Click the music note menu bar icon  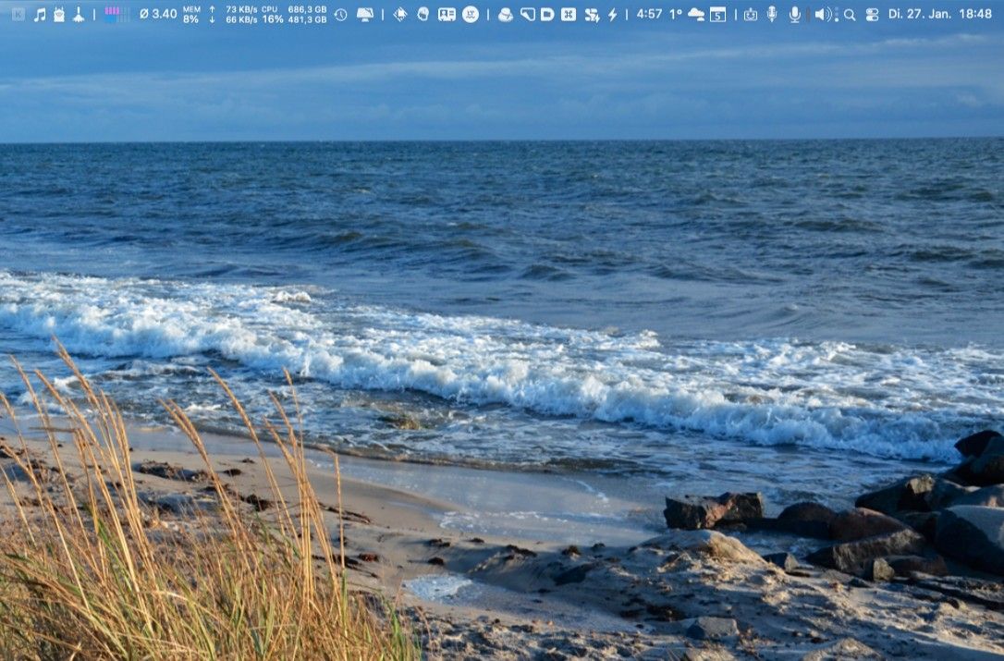coord(40,14)
